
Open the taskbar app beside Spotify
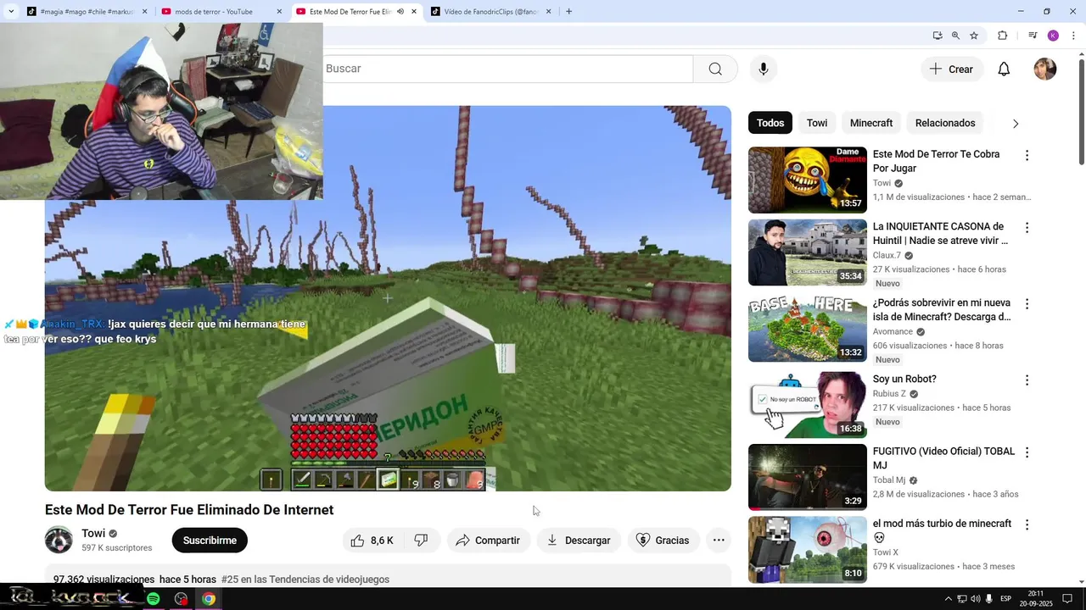(181, 599)
